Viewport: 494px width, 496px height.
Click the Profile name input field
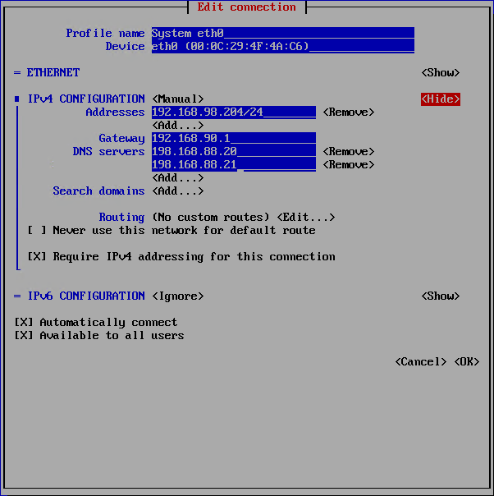282,34
